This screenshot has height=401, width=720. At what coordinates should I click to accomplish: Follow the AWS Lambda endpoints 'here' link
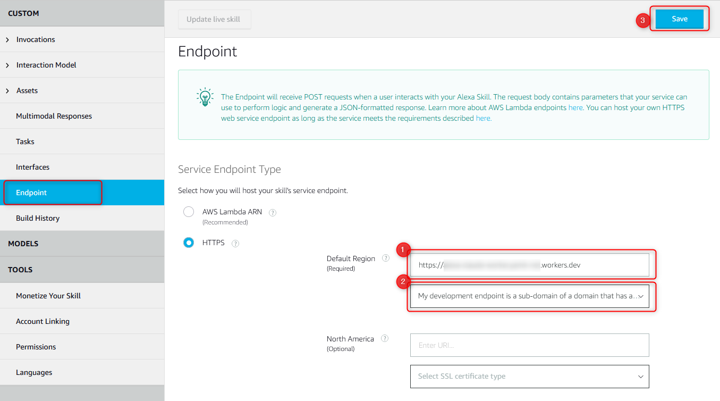click(x=575, y=107)
